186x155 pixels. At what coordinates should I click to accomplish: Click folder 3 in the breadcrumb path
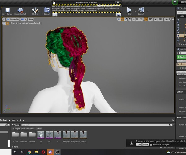click(20, 120)
